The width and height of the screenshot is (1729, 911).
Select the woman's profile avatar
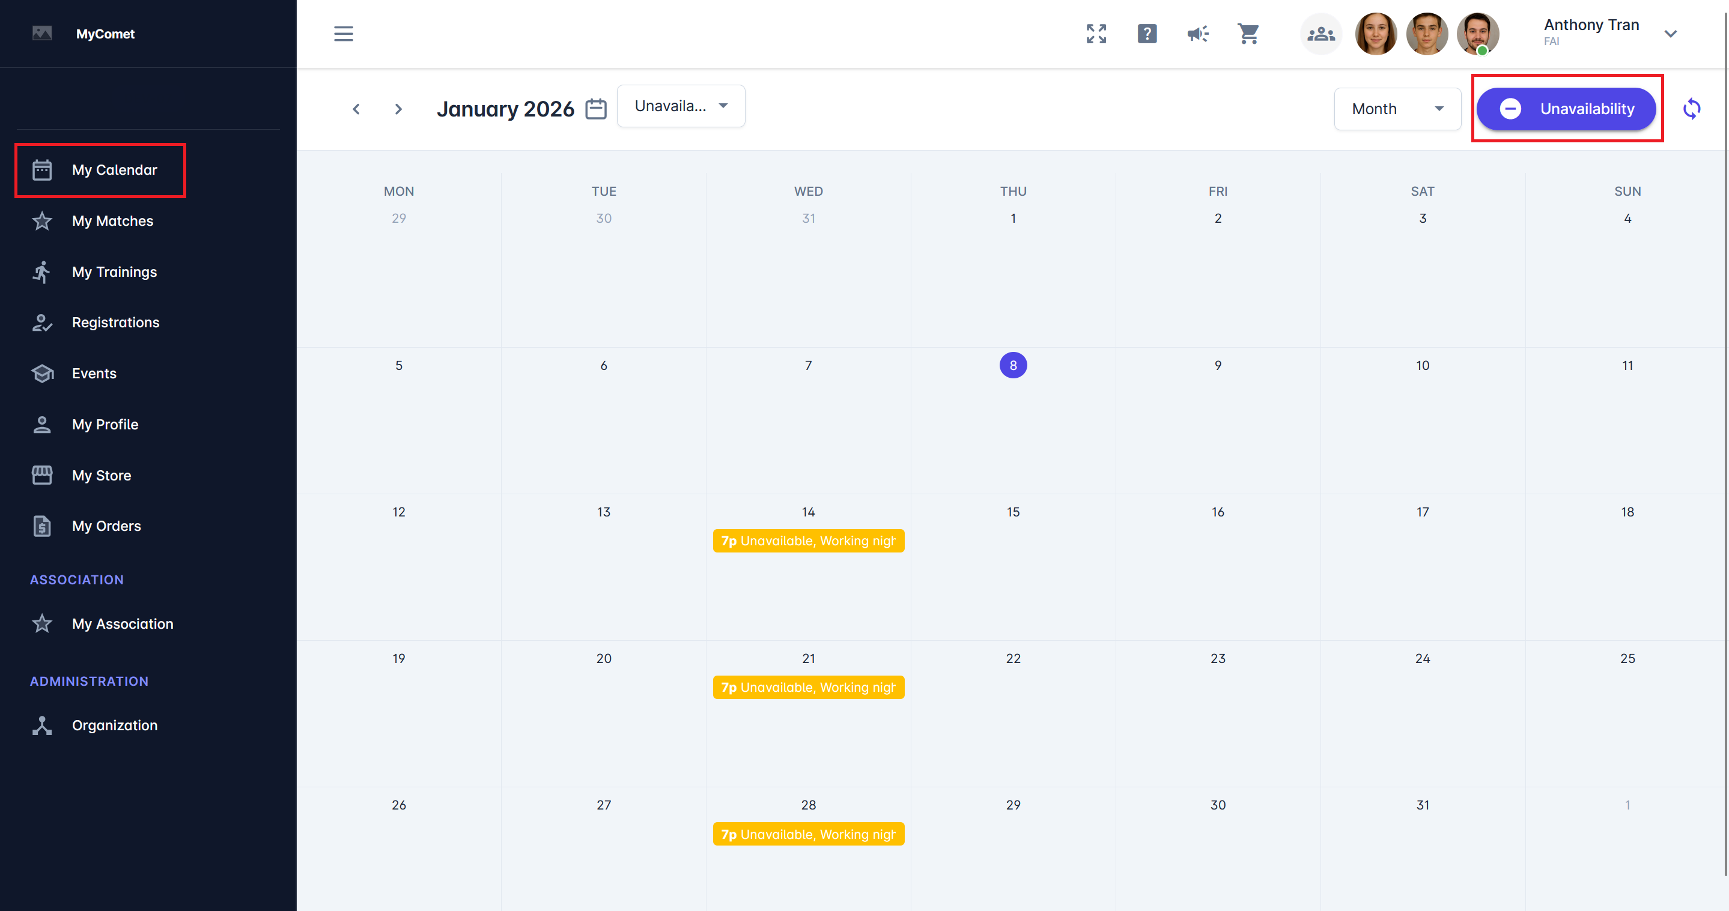click(x=1376, y=34)
